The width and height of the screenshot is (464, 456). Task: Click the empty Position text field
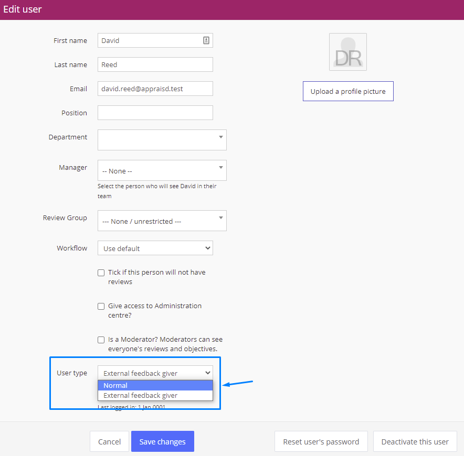pyautogui.click(x=155, y=113)
